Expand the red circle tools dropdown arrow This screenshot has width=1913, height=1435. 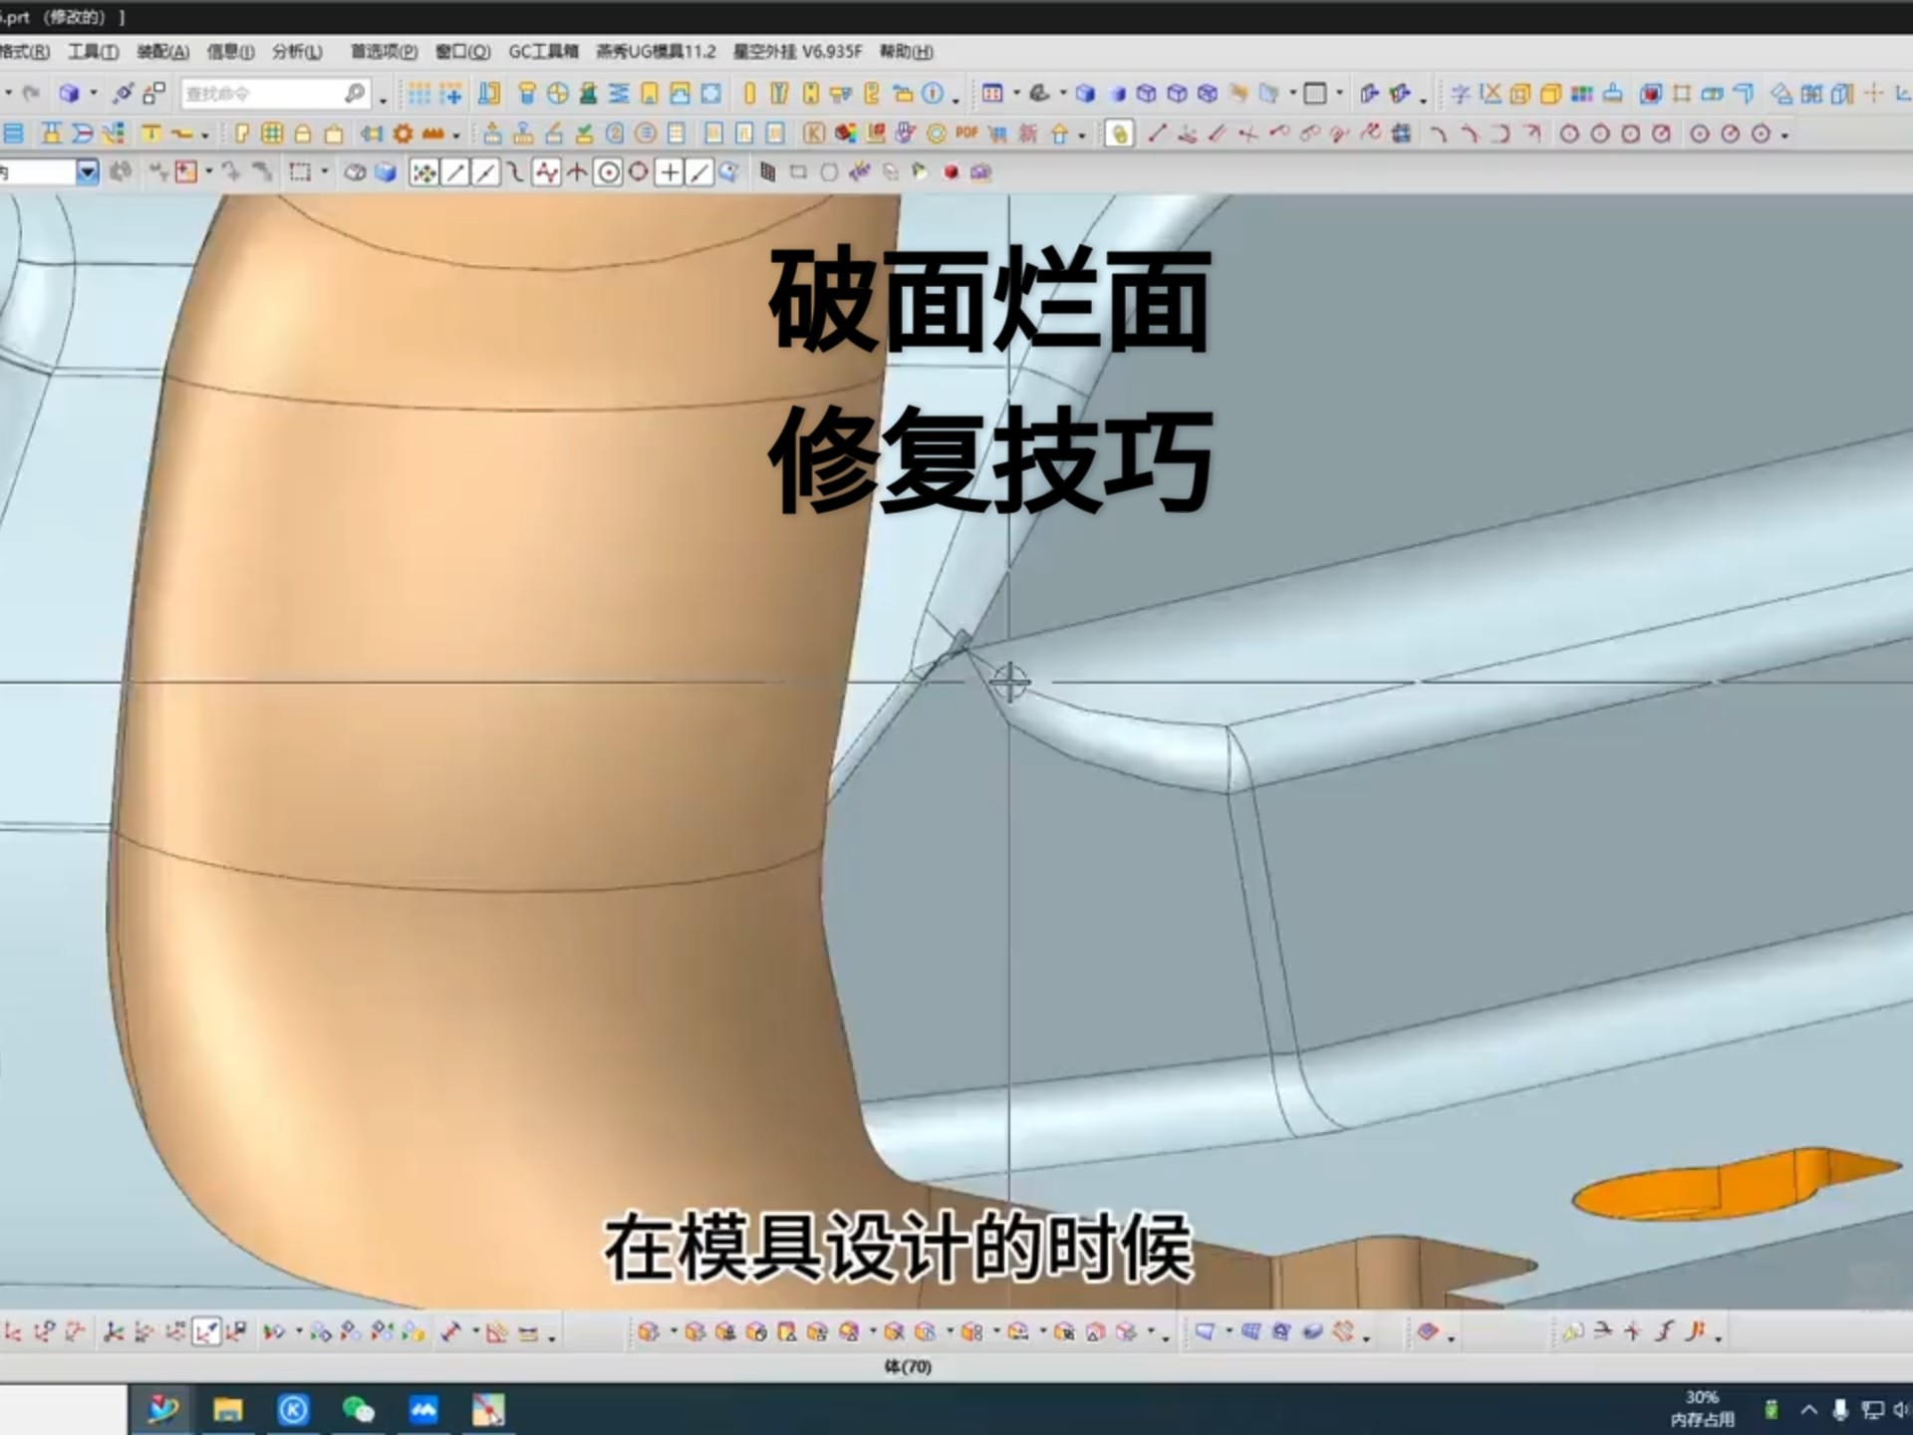click(x=1784, y=135)
